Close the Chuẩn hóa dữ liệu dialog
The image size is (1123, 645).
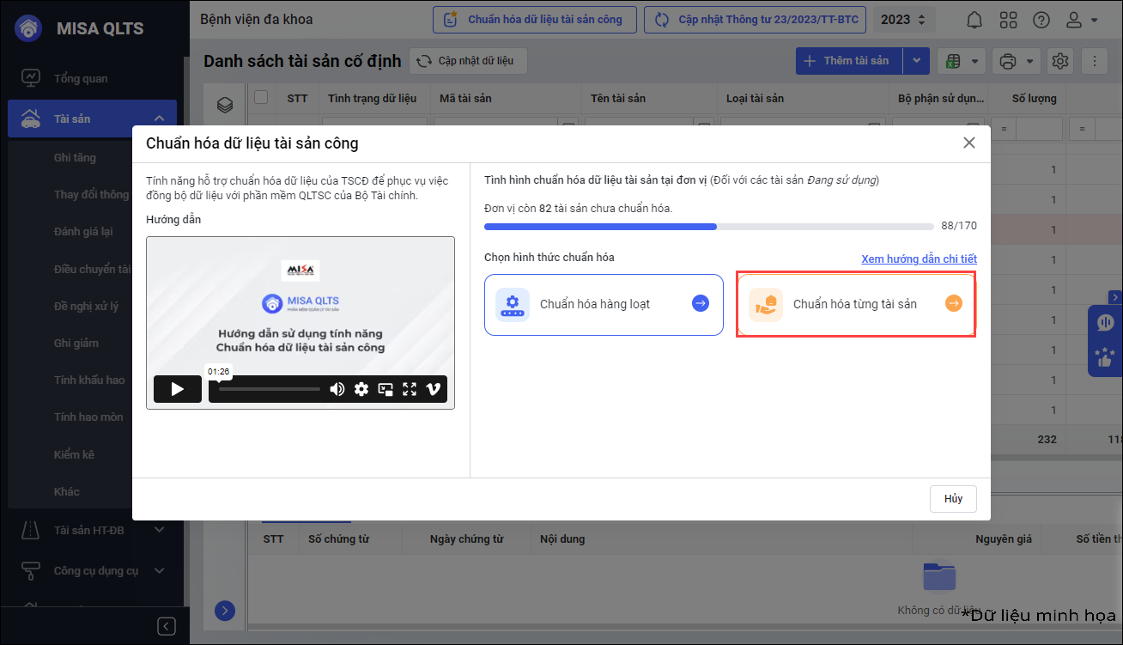(x=968, y=143)
